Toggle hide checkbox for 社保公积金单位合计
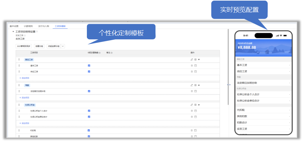This screenshot has height=144, width=302. click(89, 117)
